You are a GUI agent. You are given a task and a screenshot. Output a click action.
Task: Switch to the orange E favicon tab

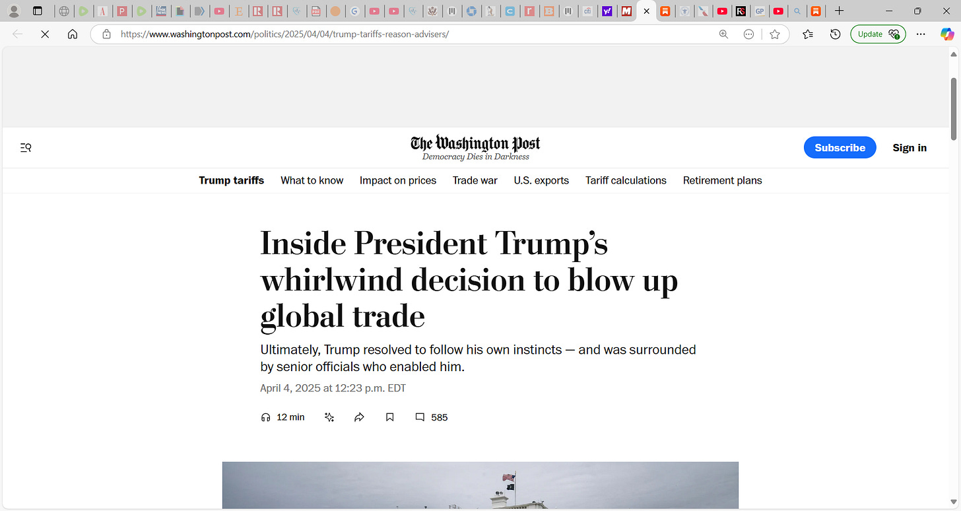(x=238, y=11)
